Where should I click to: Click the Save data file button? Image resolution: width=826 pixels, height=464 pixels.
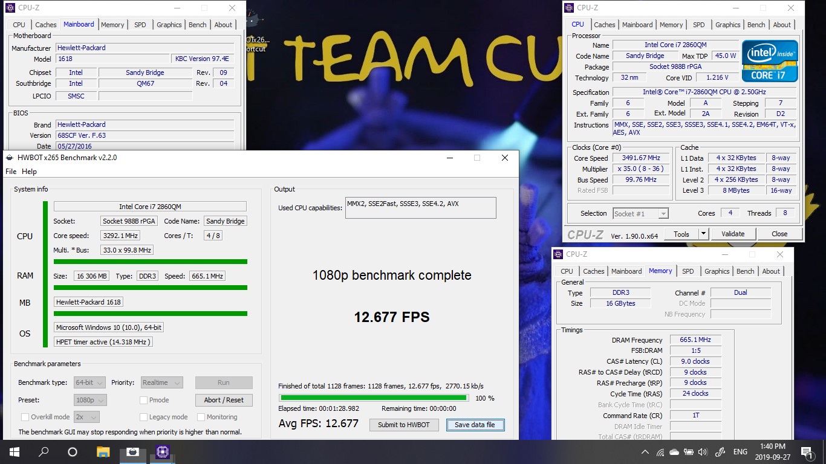(475, 425)
